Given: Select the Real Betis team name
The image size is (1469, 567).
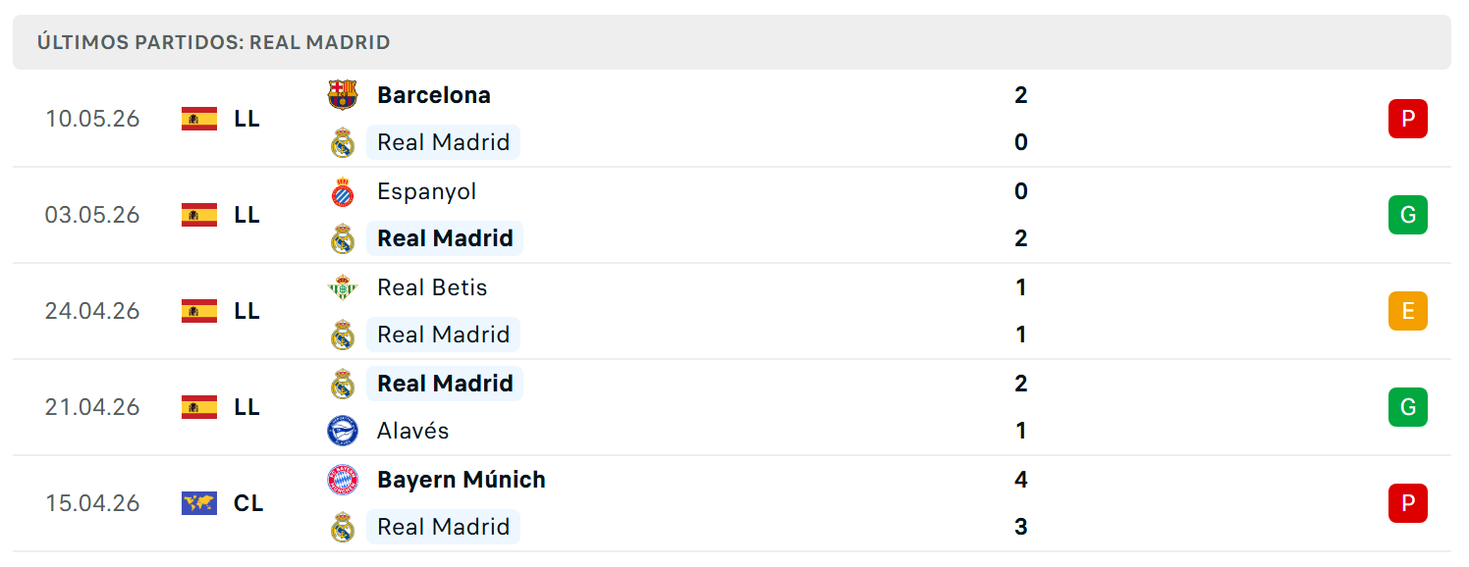Looking at the screenshot, I should point(432,287).
